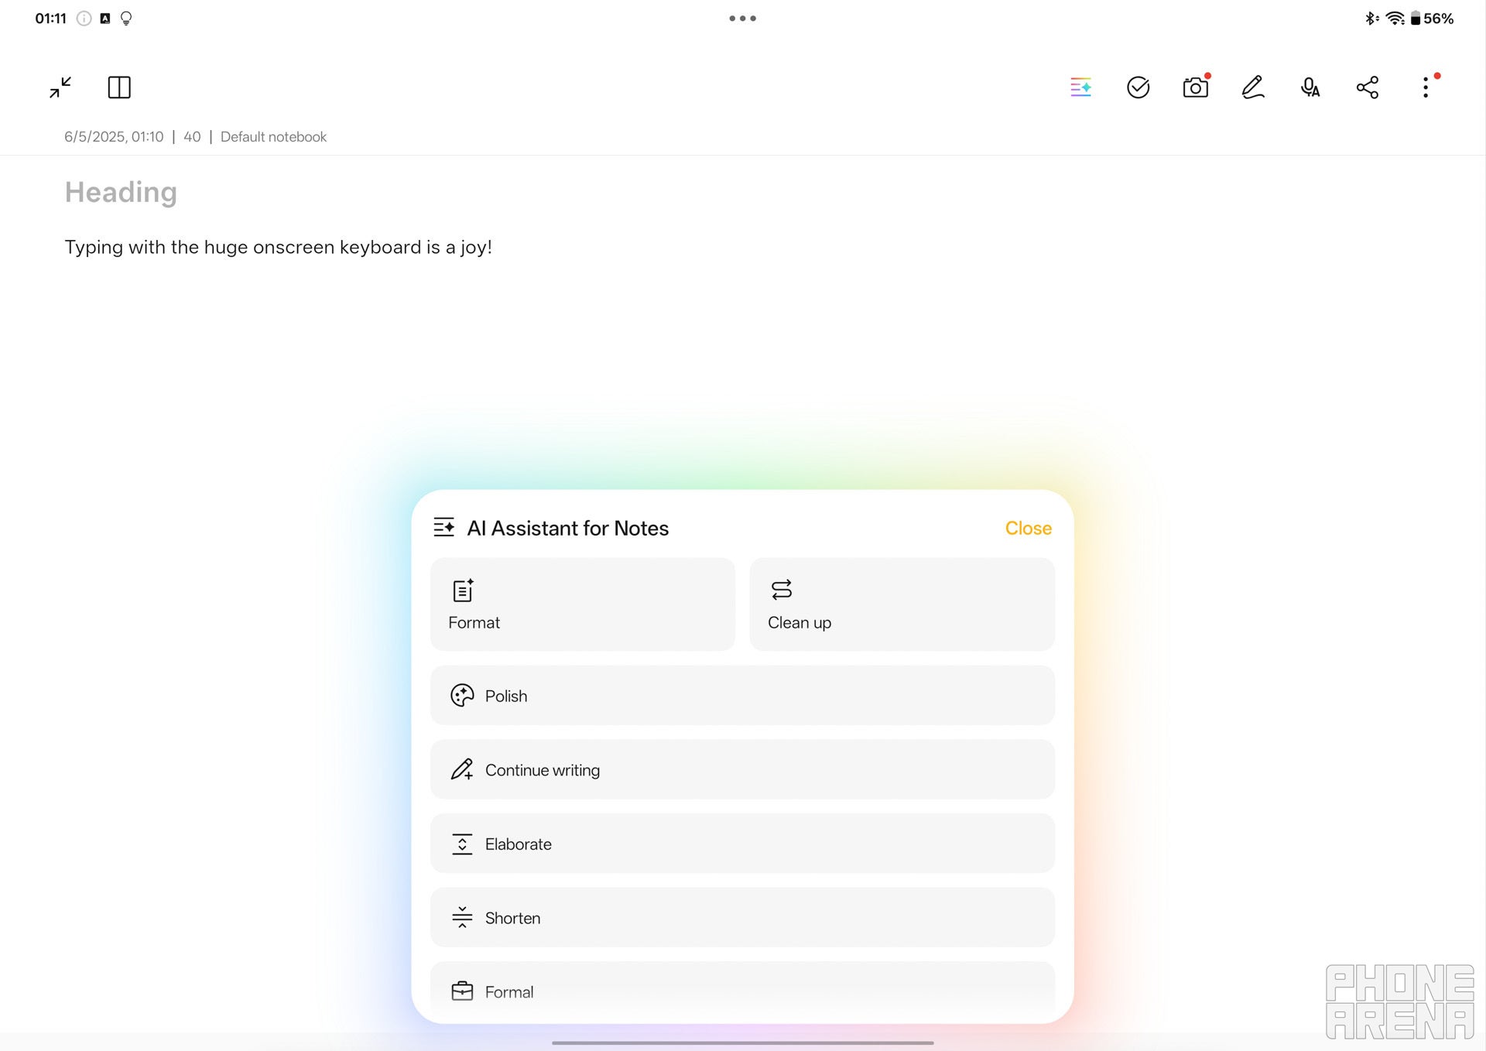
Task: Start voice-to-text with microphone icon
Action: coord(1310,87)
